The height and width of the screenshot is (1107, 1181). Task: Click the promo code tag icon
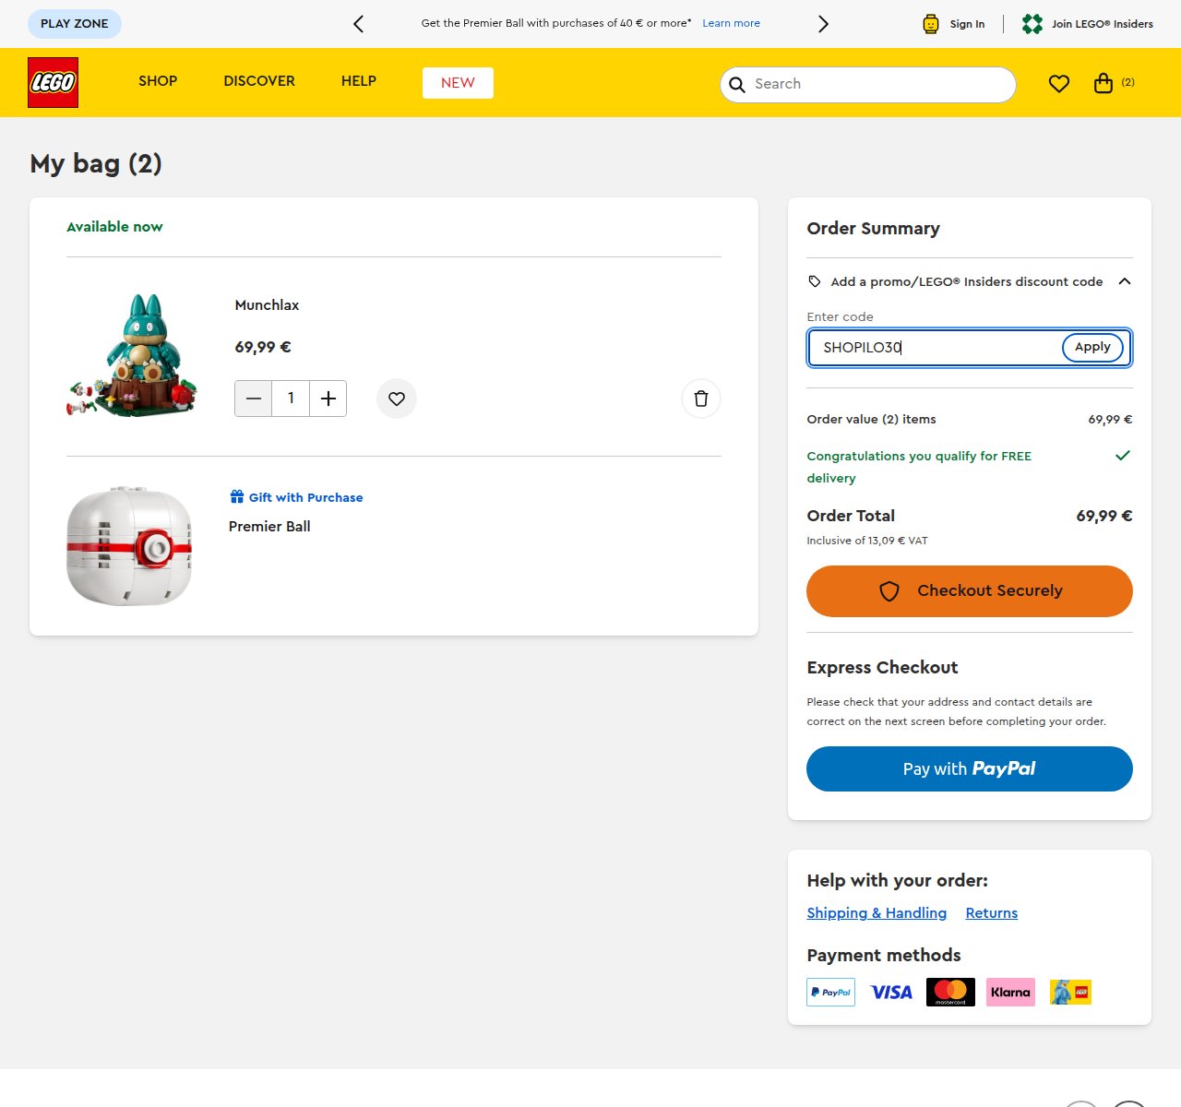coord(815,281)
